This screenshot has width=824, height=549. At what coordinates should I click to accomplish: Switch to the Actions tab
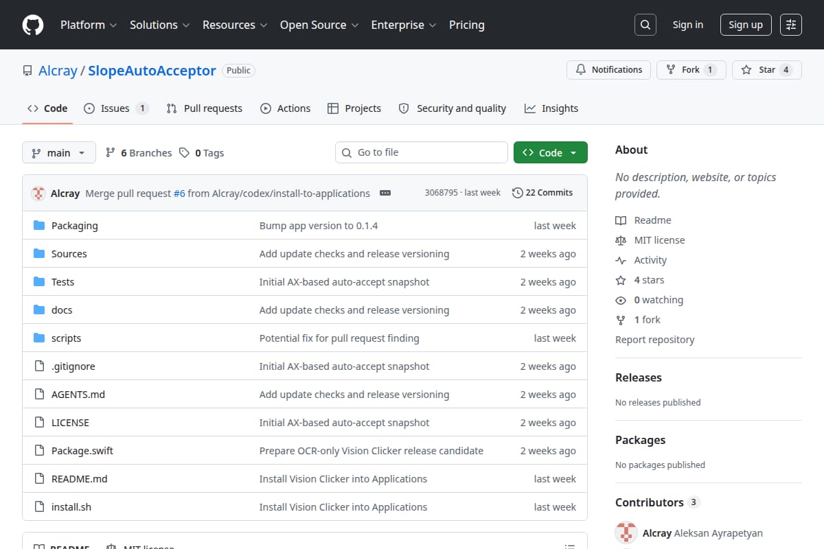[x=286, y=108]
